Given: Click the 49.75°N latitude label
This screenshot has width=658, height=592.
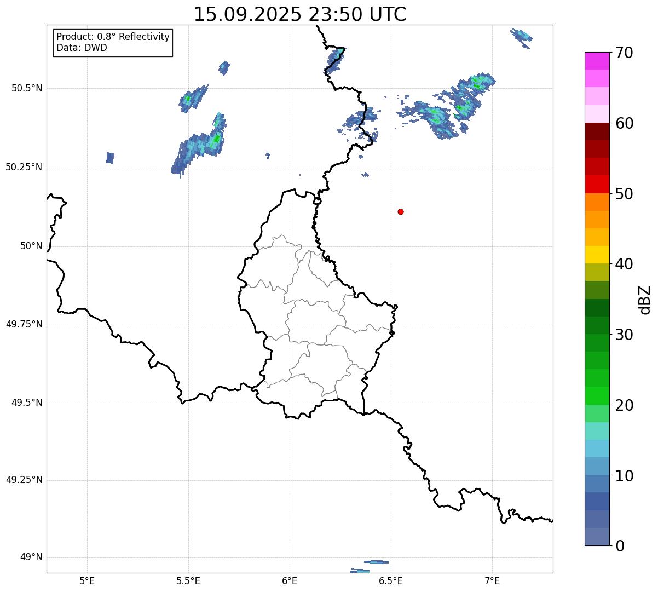Looking at the screenshot, I should pyautogui.click(x=24, y=324).
